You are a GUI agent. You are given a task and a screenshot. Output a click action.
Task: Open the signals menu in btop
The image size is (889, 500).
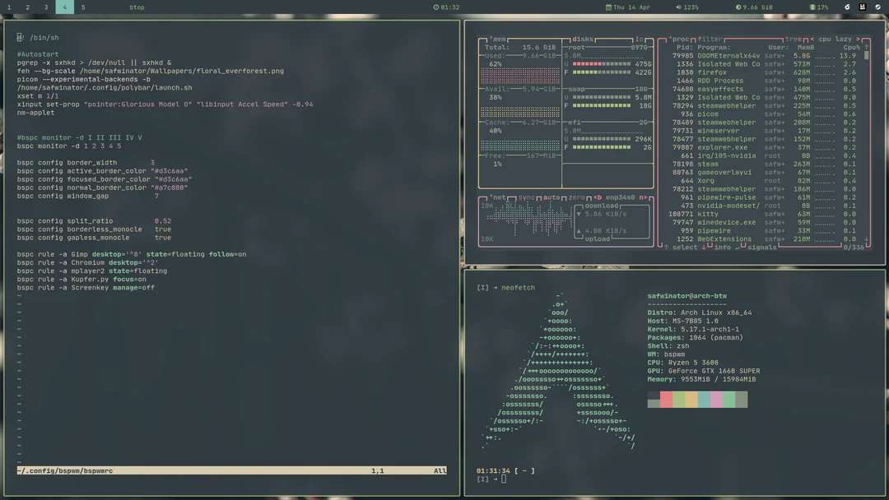point(761,247)
